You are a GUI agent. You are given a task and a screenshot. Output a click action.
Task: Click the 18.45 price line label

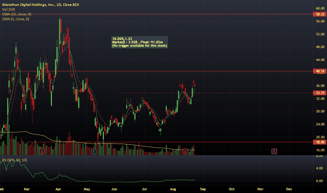pyautogui.click(x=320, y=142)
